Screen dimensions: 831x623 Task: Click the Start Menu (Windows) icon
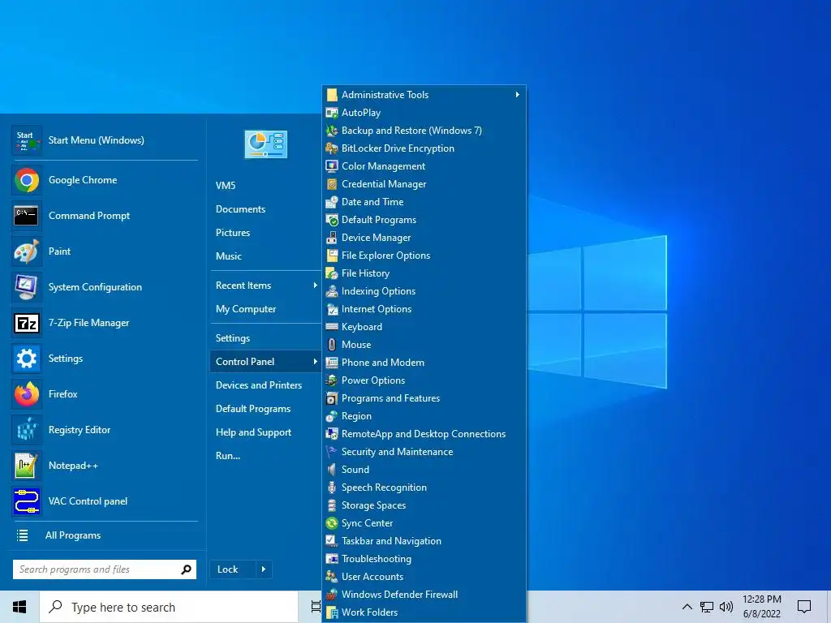(x=26, y=140)
